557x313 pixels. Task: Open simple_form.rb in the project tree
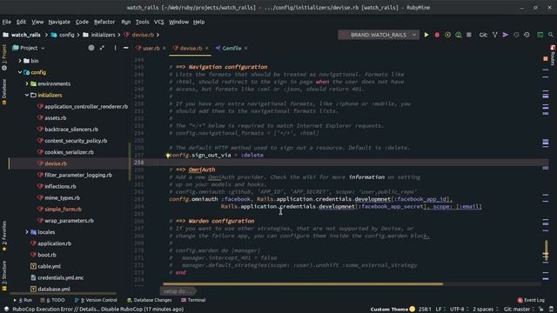(x=63, y=210)
